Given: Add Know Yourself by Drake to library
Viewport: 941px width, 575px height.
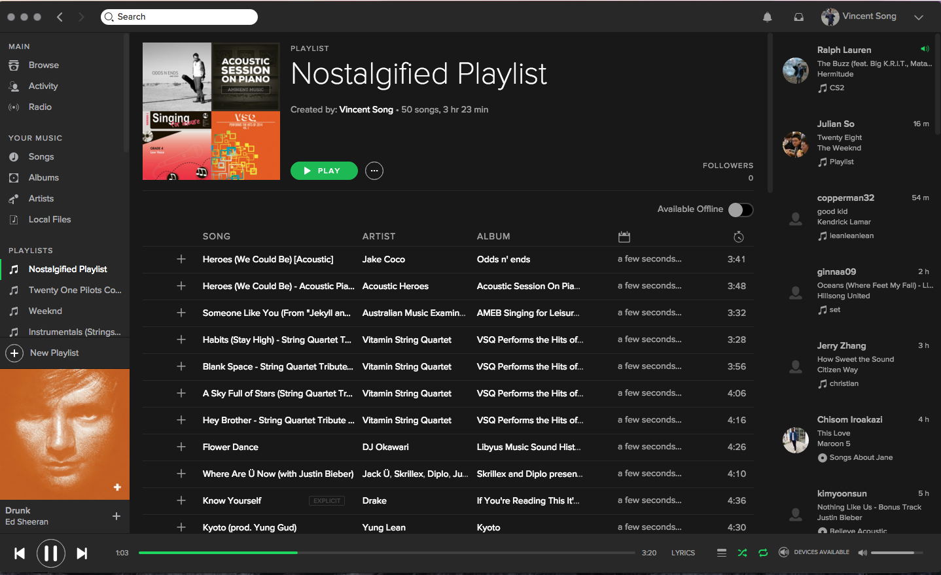Looking at the screenshot, I should point(181,500).
